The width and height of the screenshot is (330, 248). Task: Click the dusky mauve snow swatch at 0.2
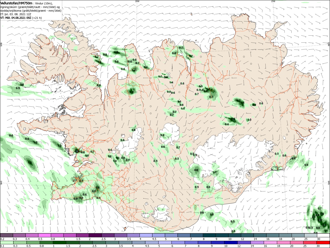tap(7, 235)
